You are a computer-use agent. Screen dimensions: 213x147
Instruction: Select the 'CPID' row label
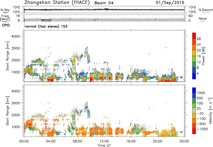tap(6, 25)
